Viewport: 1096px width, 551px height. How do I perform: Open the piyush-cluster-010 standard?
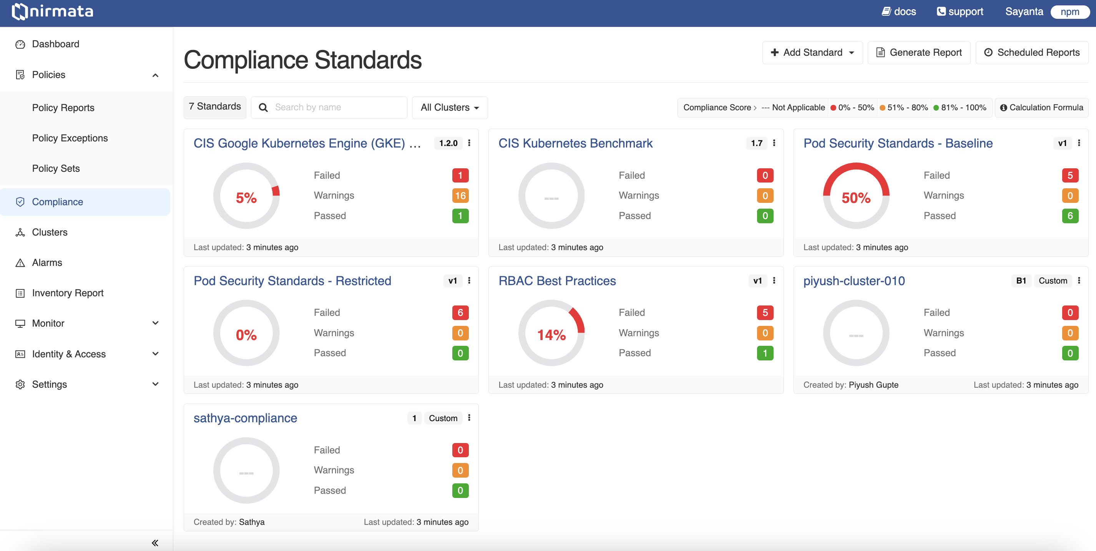click(854, 281)
